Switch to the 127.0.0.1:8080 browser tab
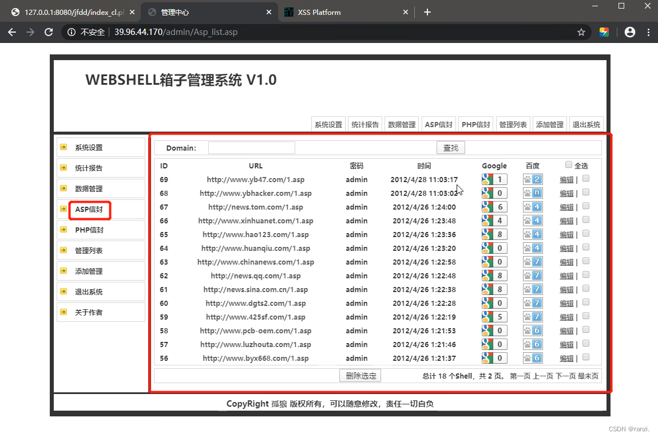The width and height of the screenshot is (658, 437). (x=74, y=12)
